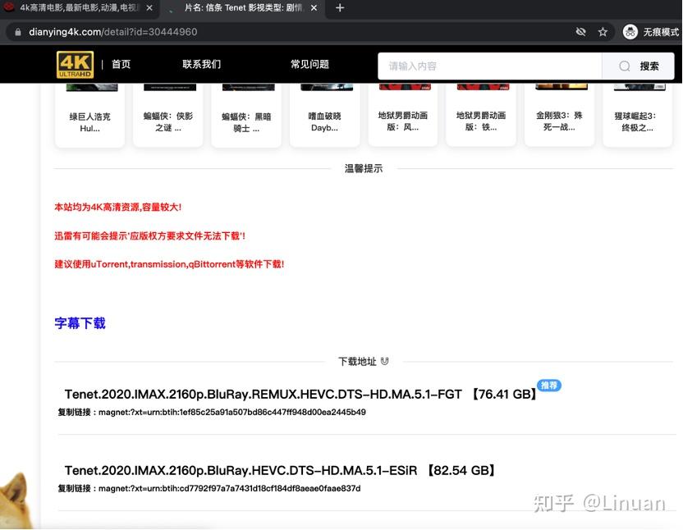
Task: Click the favicon of the 4k高清电影 tab
Action: pos(9,7)
